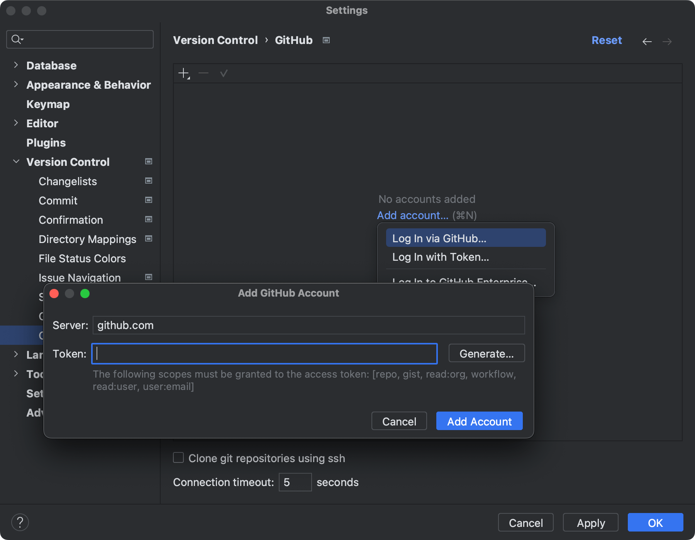Navigate back with the left arrow icon
This screenshot has height=540, width=695.
647,41
